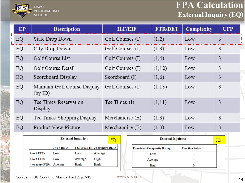Image resolution: width=245 pixels, height=183 pixels.
Task: Click 'Maintain Golf Course Display (by ID)' cell
Action: tap(67, 90)
